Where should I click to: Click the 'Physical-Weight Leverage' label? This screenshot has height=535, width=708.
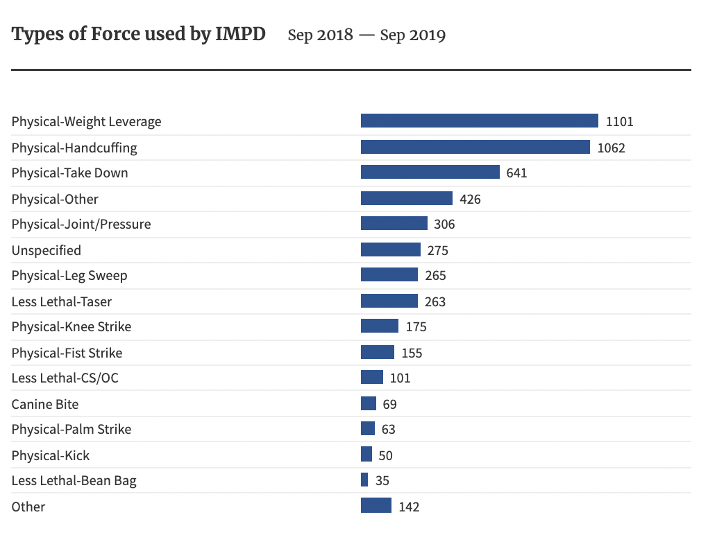coord(86,122)
